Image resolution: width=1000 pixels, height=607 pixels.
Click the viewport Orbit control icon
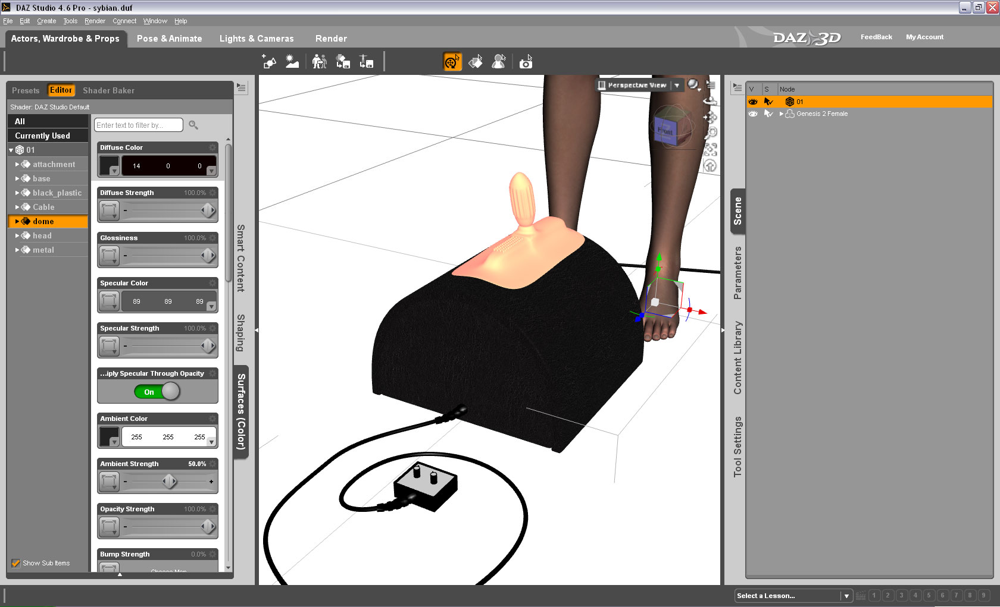(710, 100)
